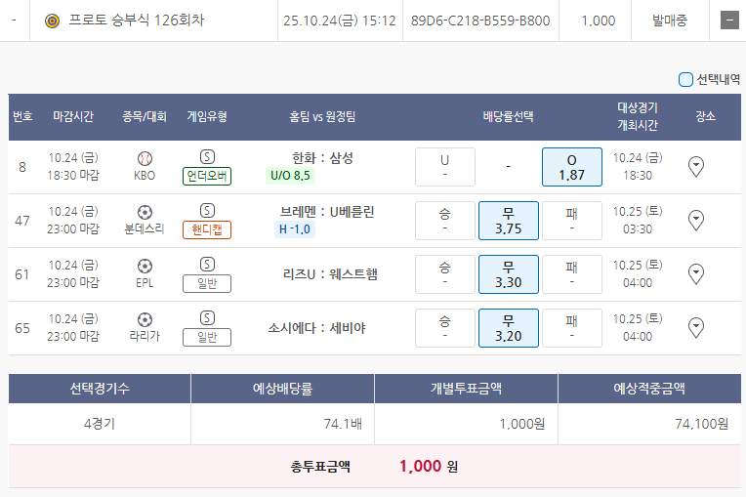Viewport: 746px width, 497px height.
Task: Click the 언더오버 game type badge
Action: point(207,176)
